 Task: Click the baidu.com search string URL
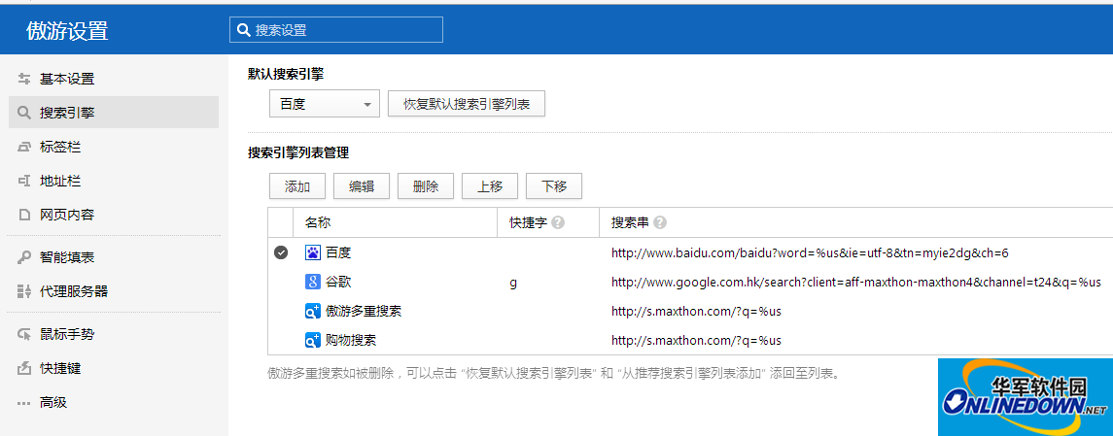coord(810,252)
